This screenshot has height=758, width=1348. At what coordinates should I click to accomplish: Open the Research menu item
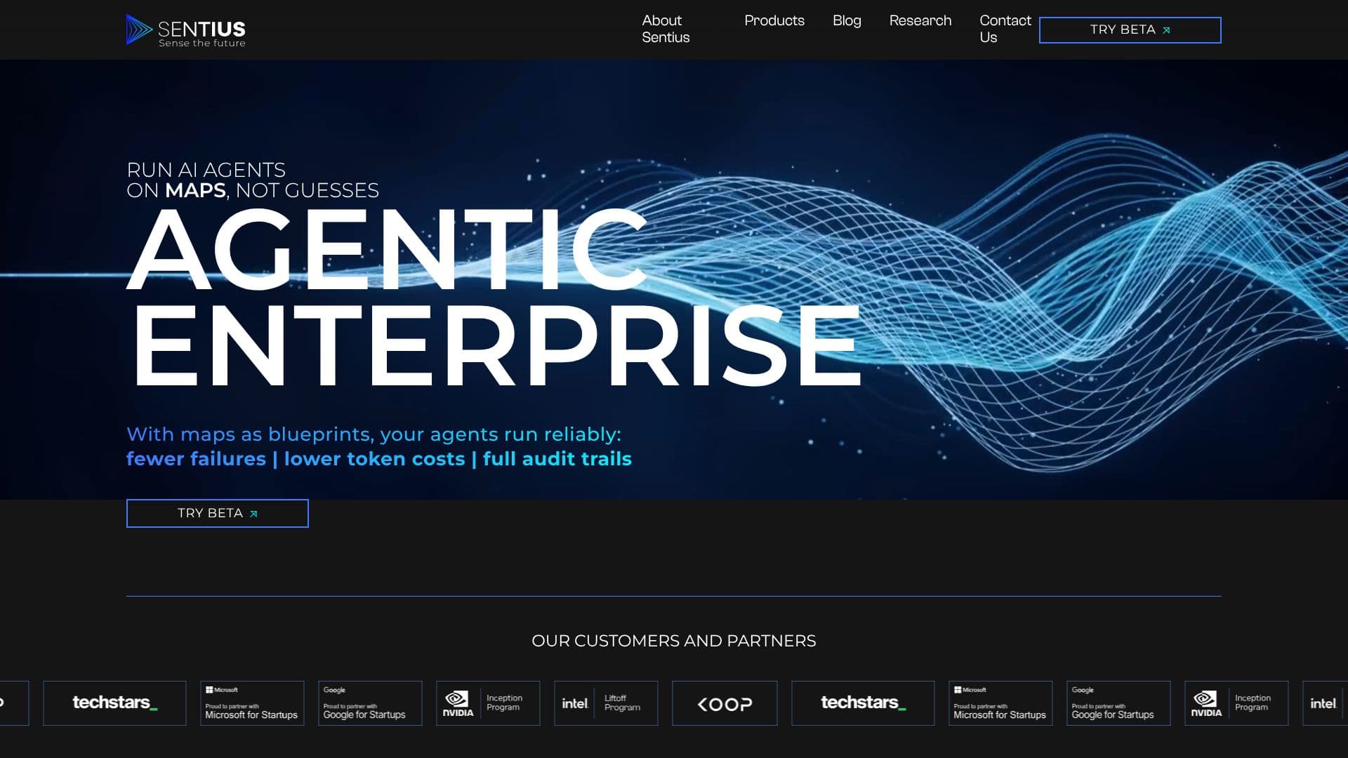(920, 21)
